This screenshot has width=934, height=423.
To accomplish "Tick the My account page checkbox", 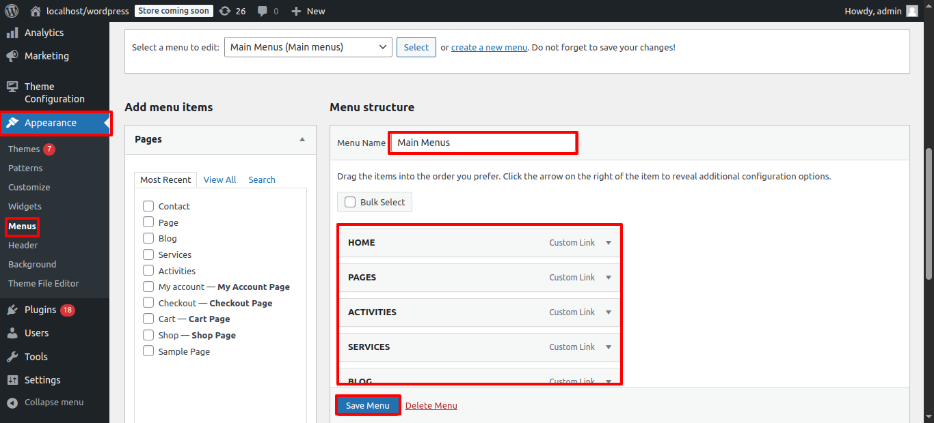I will (x=148, y=287).
